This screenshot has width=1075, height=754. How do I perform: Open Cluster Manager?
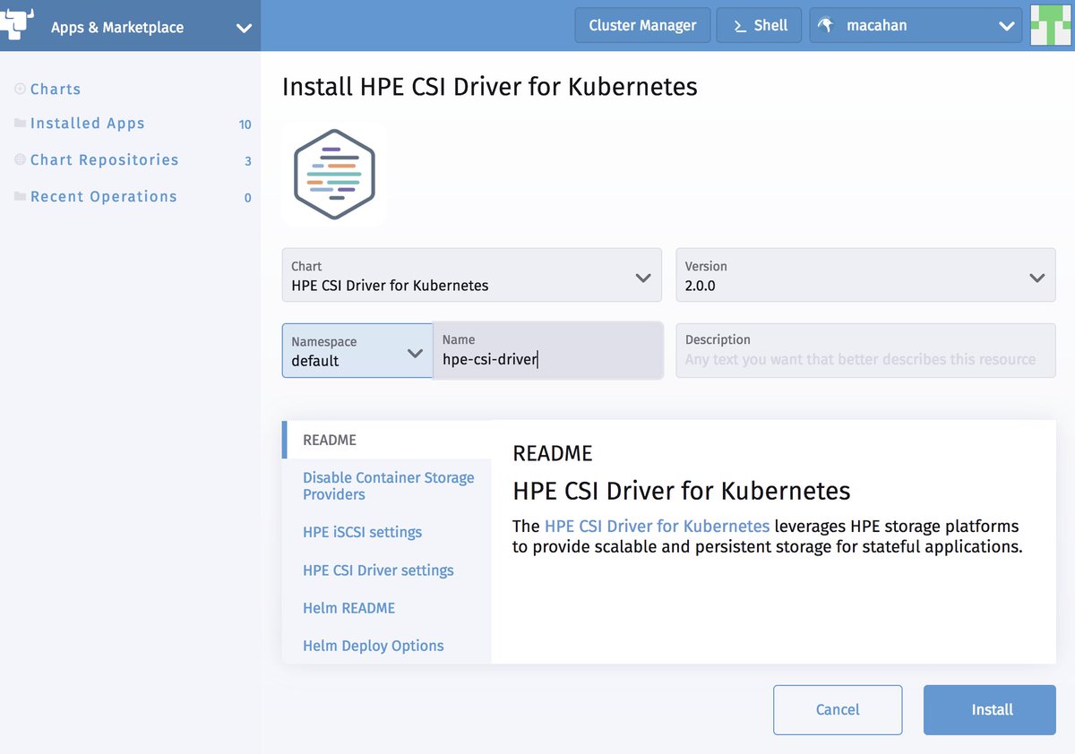click(x=642, y=25)
